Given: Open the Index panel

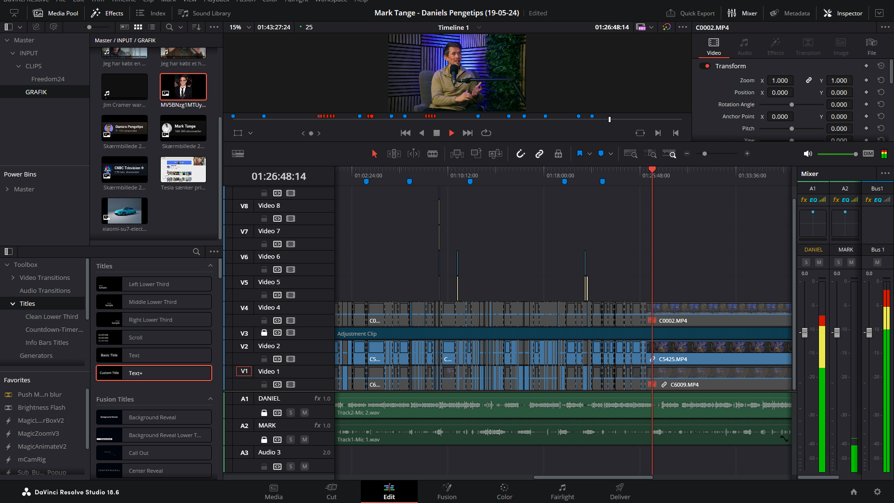Looking at the screenshot, I should coord(151,13).
